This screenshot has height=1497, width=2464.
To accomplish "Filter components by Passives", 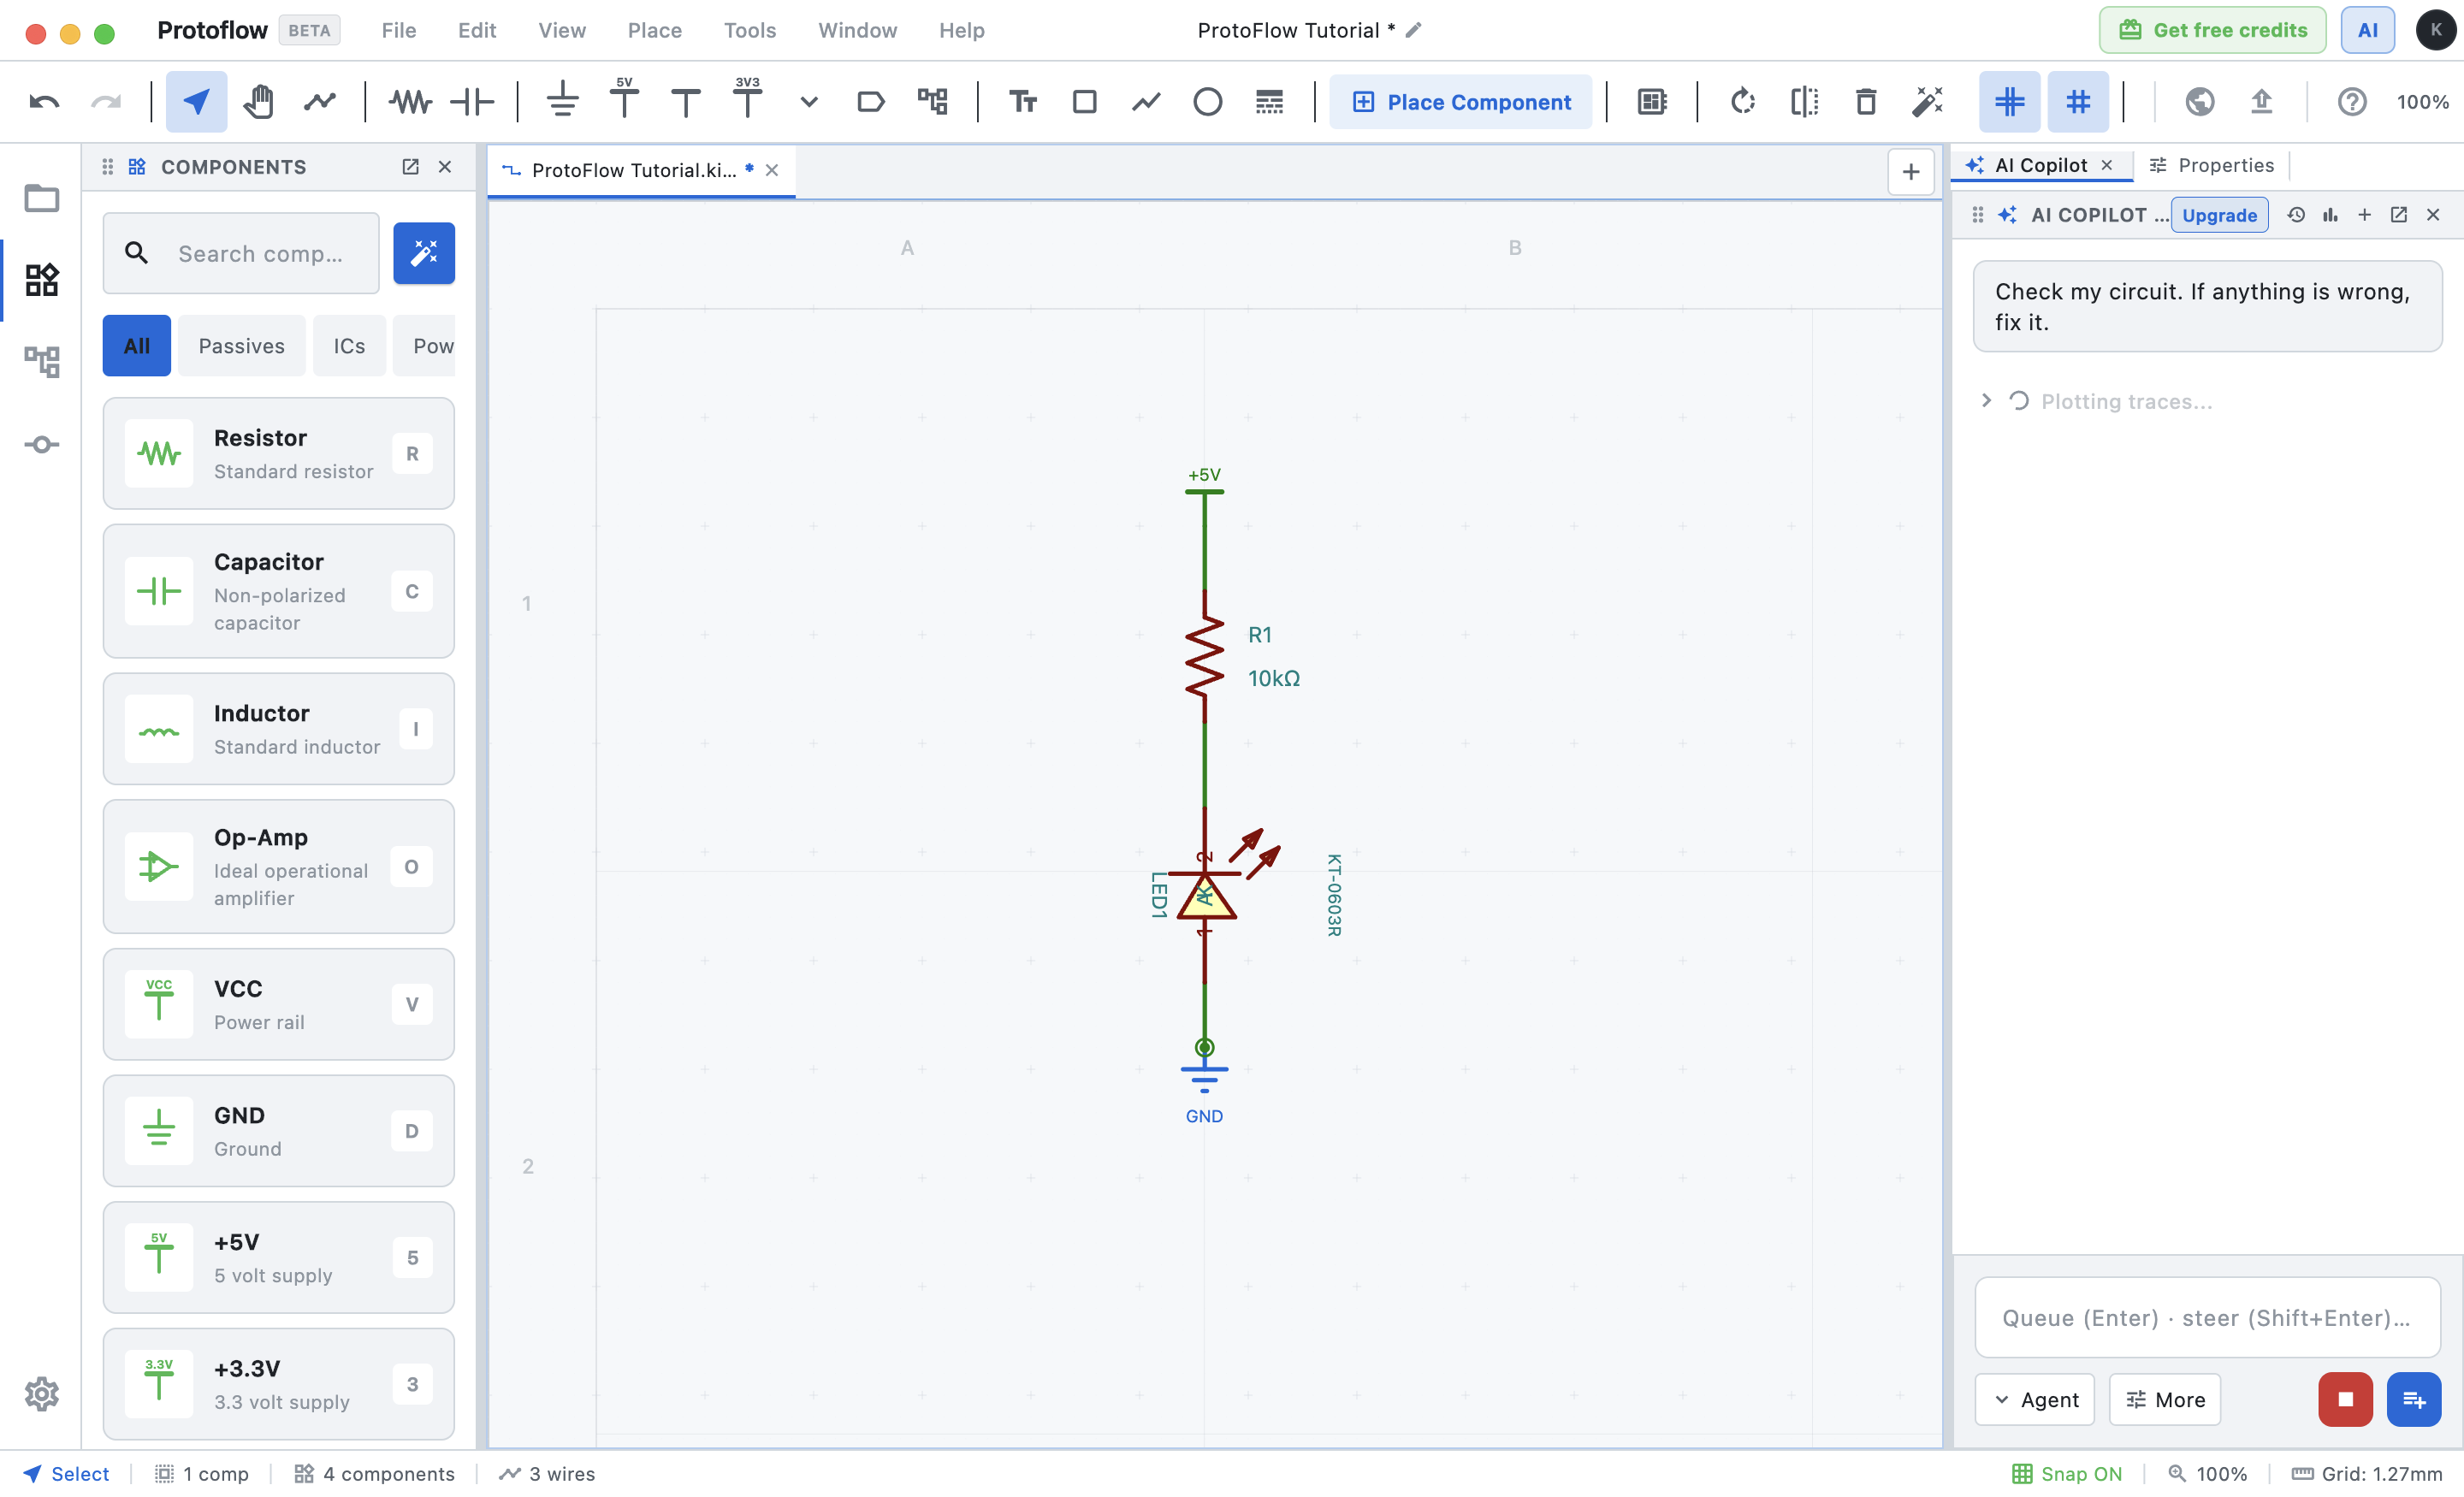I will 242,346.
